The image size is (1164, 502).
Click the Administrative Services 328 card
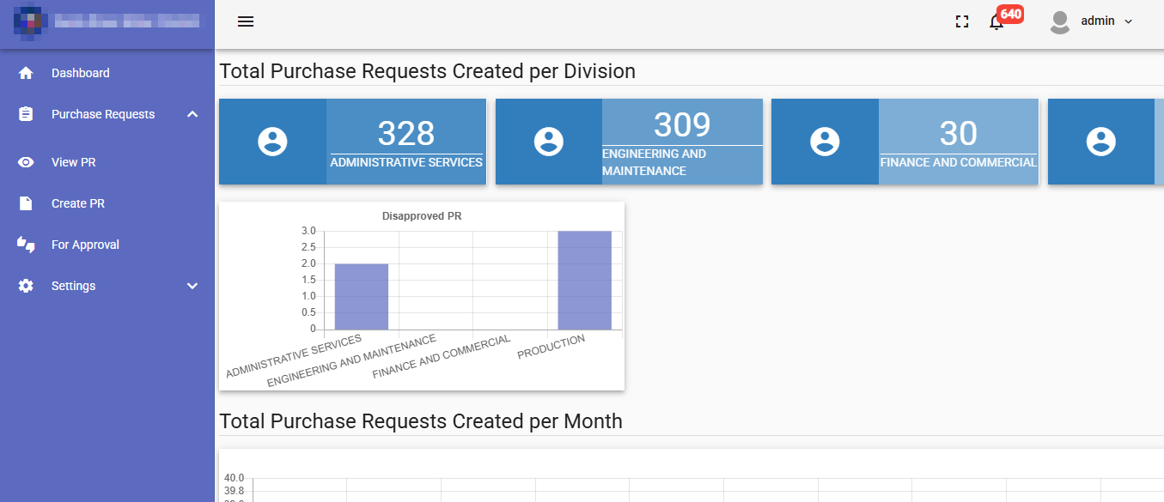(x=352, y=142)
